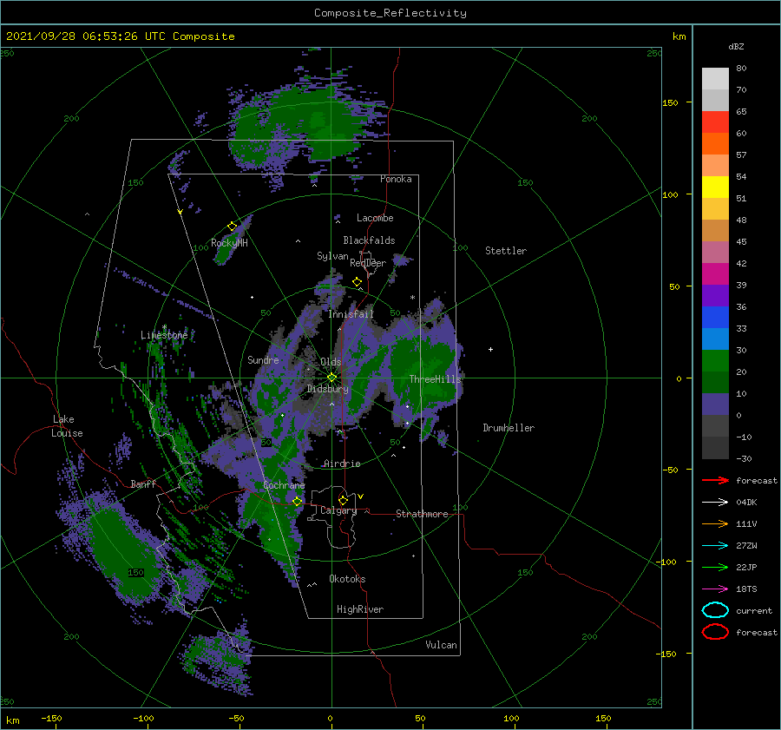Click the Vulcan label
Viewport: 781px width, 730px height.
(x=441, y=645)
